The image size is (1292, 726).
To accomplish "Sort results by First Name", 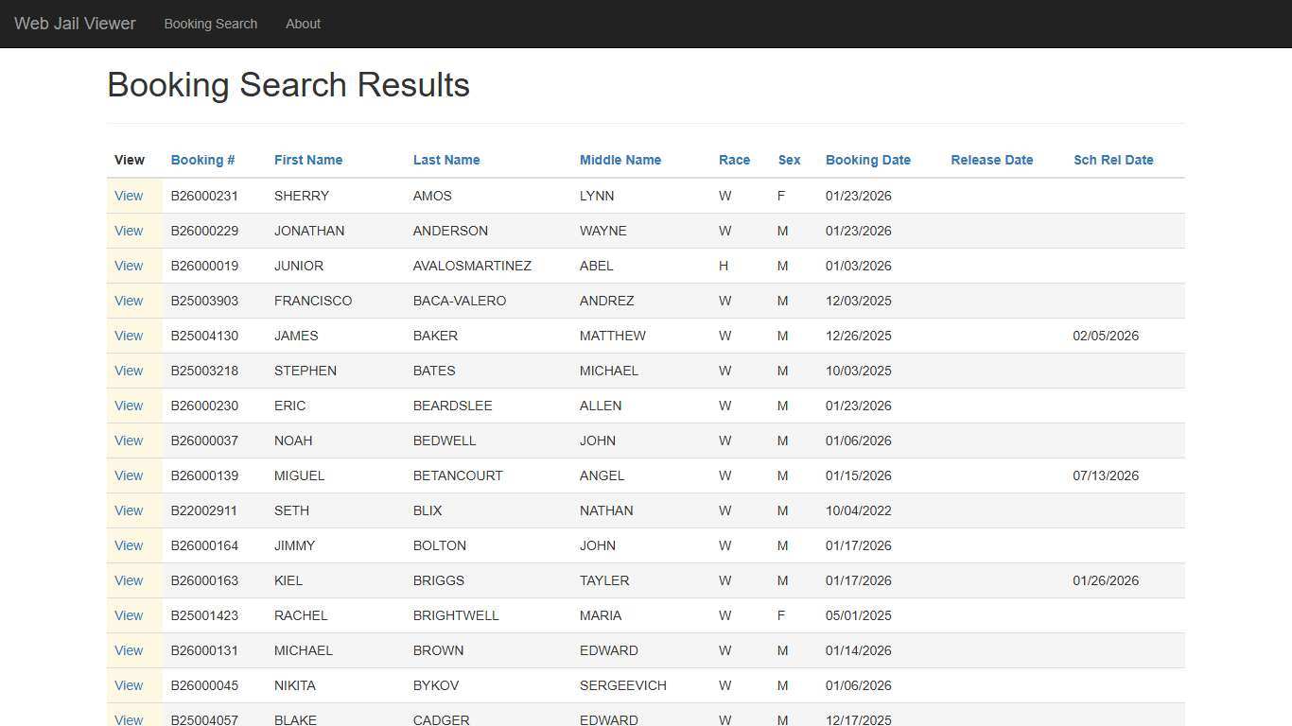I will [308, 160].
